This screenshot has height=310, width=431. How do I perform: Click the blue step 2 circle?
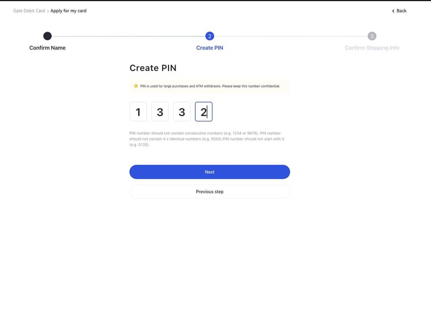tap(210, 36)
